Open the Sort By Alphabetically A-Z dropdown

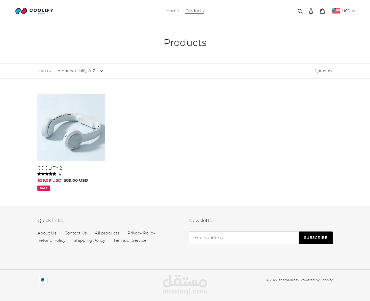80,71
